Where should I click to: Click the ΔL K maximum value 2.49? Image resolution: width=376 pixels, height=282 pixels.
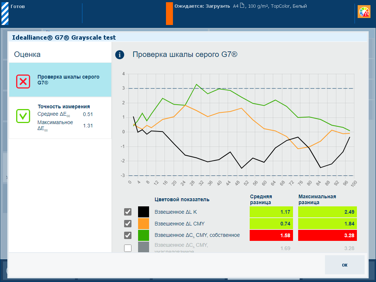(327, 212)
